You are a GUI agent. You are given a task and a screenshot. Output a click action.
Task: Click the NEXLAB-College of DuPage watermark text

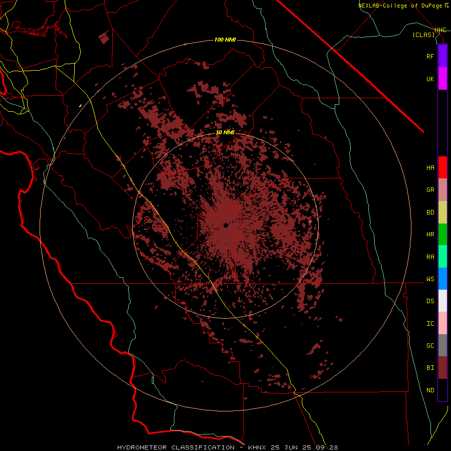coord(403,6)
